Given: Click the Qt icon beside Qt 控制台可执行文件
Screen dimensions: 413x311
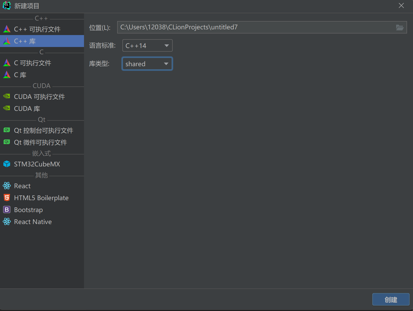Looking at the screenshot, I should point(7,130).
